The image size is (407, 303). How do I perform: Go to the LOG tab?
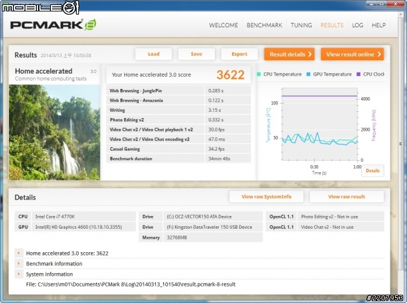tap(357, 25)
